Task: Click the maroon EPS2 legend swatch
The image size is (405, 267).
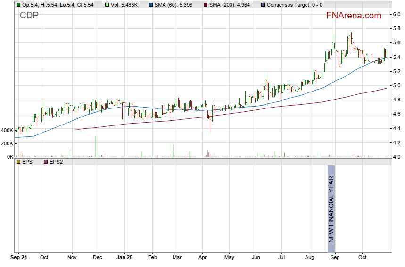Action: coord(46,162)
